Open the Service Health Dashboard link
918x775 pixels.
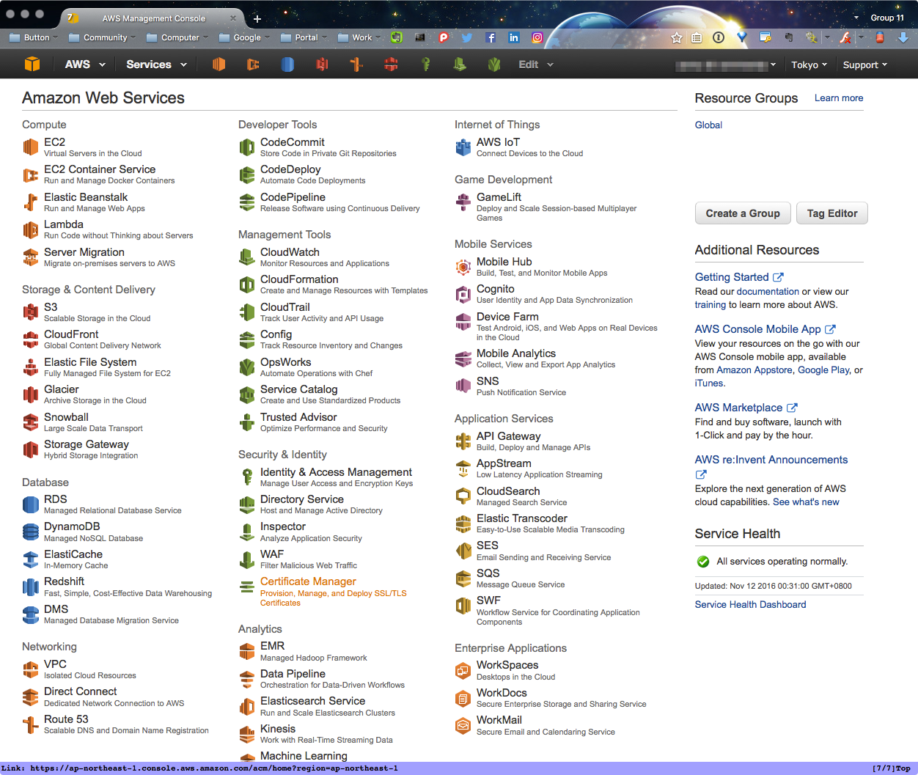tap(750, 604)
